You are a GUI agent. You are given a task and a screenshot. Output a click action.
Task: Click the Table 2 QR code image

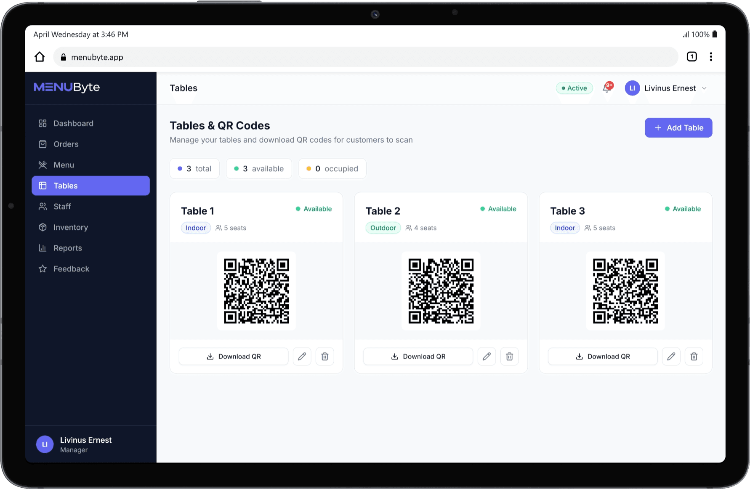pos(441,291)
